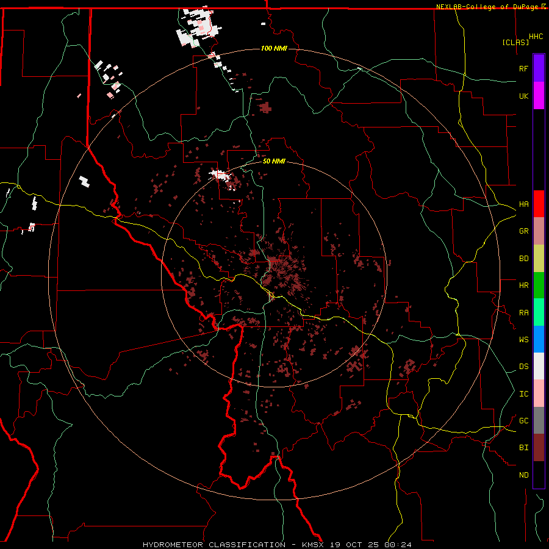549x549 pixels.
Task: Select the pink IC legend swatch
Action: point(539,393)
